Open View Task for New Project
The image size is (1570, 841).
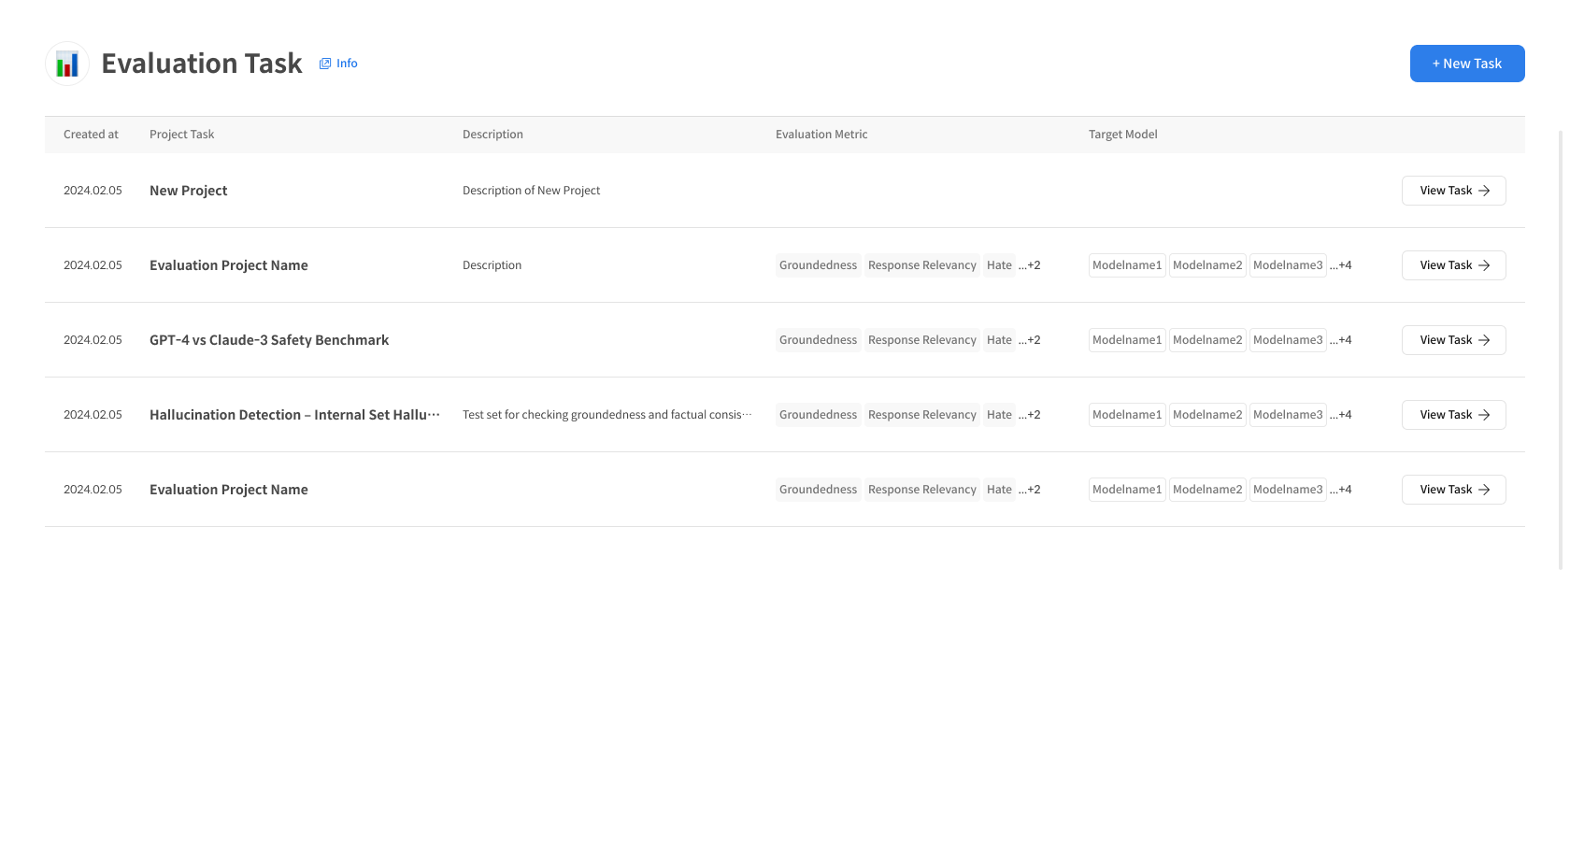point(1453,191)
